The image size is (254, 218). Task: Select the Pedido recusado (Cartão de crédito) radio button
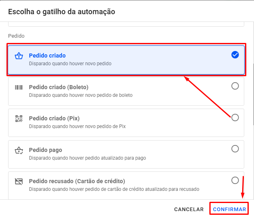pyautogui.click(x=235, y=180)
